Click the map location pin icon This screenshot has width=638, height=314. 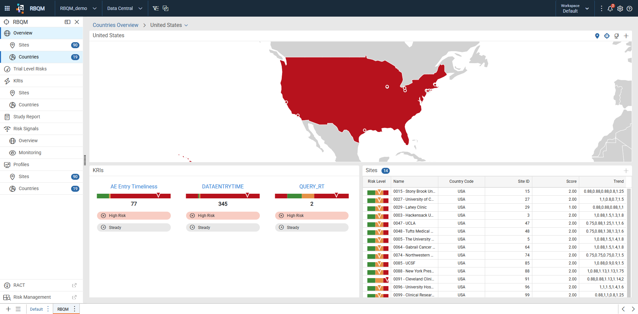coord(597,36)
